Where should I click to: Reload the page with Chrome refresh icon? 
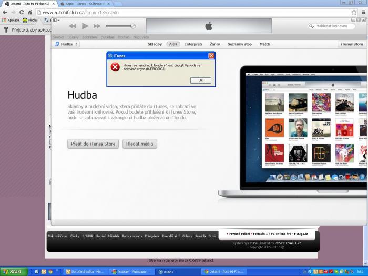tap(22, 12)
